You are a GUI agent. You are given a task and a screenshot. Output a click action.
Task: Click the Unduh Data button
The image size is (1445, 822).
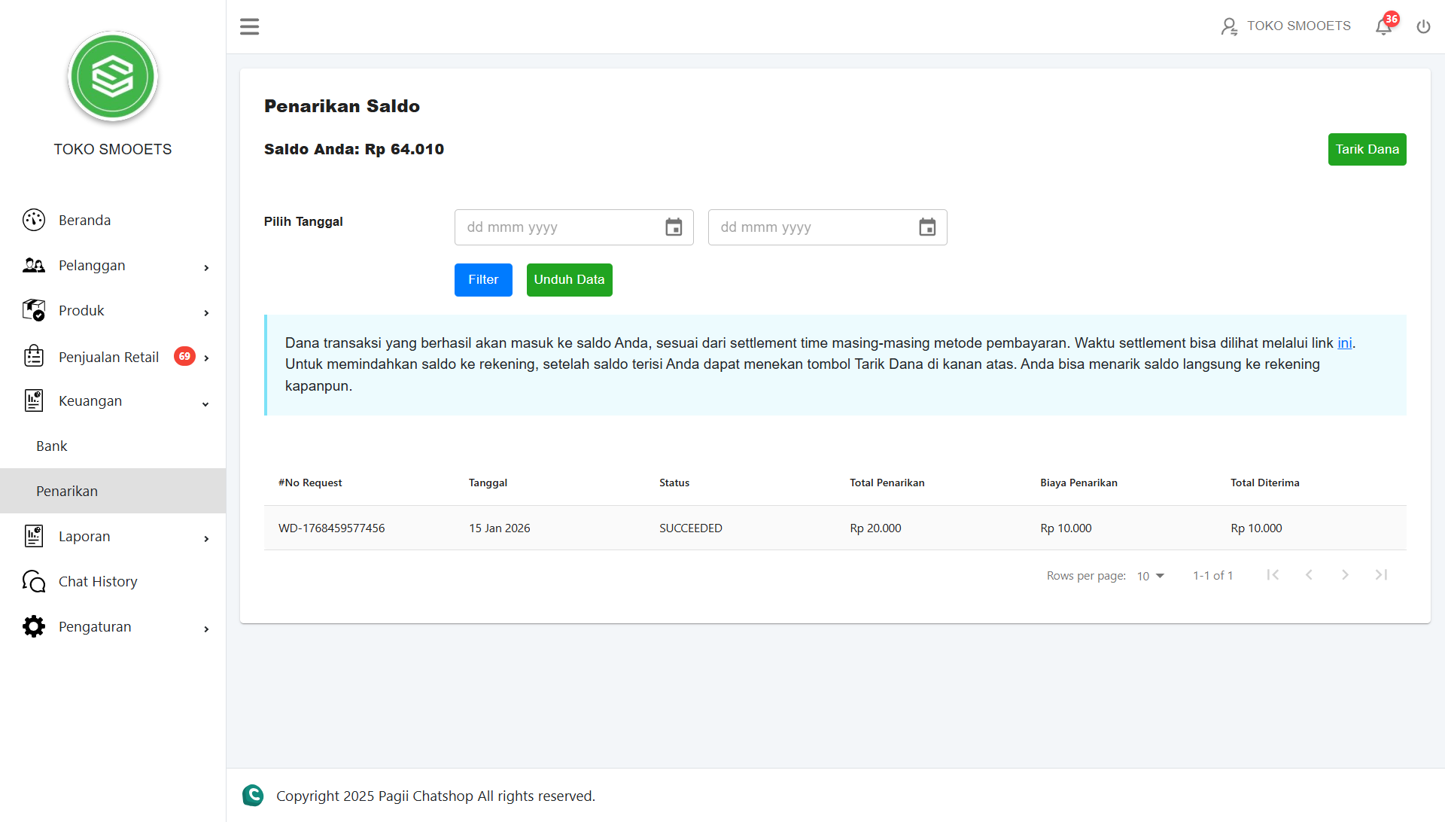tap(569, 280)
